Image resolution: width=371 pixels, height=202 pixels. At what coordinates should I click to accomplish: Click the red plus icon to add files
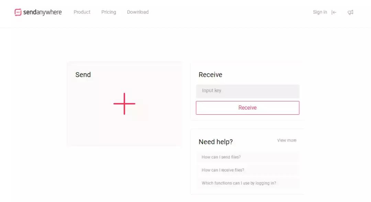point(124,103)
